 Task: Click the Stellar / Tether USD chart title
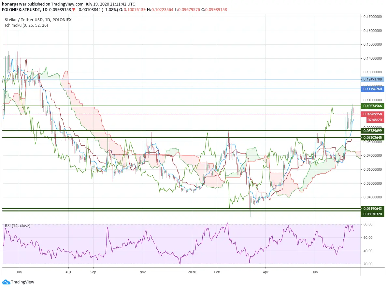(x=38, y=20)
